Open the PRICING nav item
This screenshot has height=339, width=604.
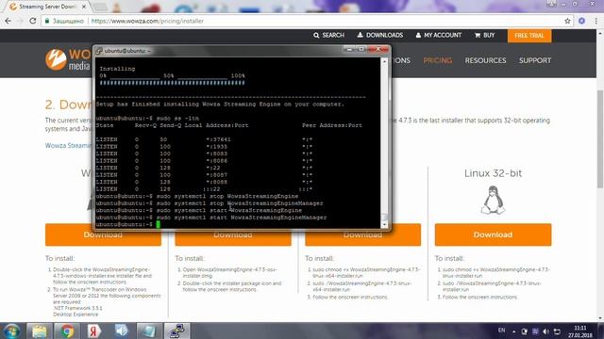tap(438, 60)
